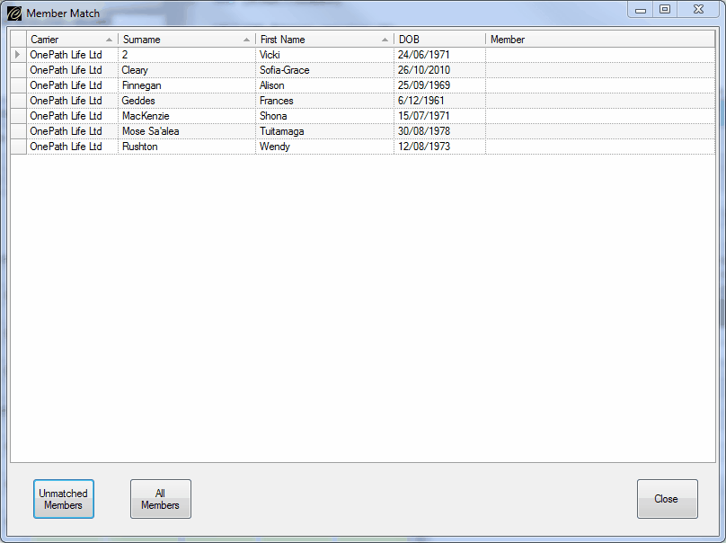Click the Carrier cell in MacKenzie's row

pos(72,116)
